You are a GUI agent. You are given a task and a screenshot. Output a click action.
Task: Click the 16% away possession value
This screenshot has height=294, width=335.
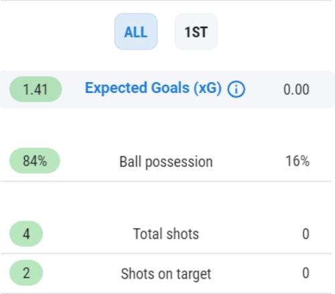point(297,161)
